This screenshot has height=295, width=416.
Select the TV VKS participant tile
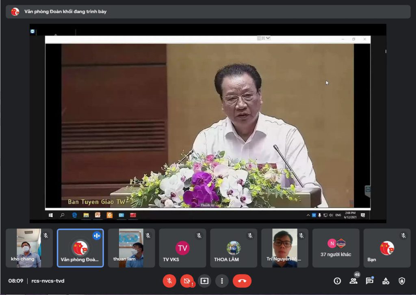click(182, 248)
